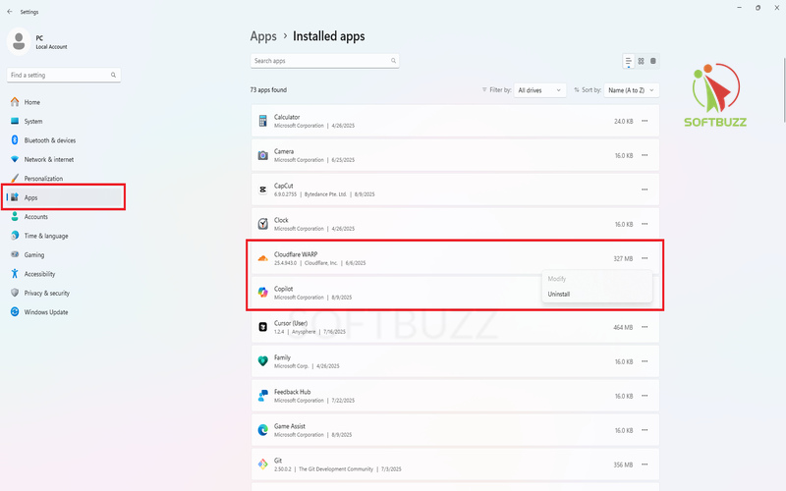Click the Find a setting search box

point(64,76)
